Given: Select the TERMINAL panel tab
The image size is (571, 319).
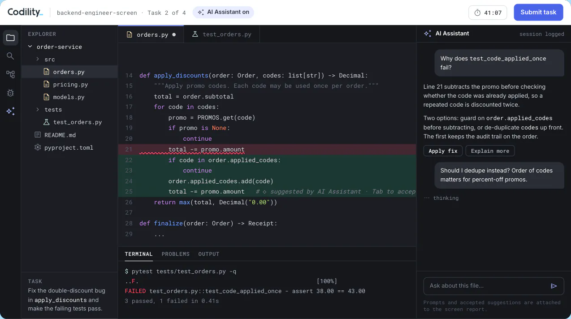Looking at the screenshot, I should click(x=138, y=254).
